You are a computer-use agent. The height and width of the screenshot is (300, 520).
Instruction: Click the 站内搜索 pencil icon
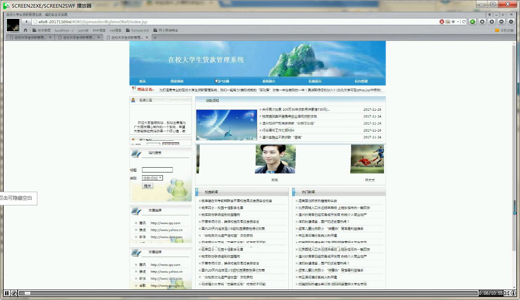[x=136, y=154]
